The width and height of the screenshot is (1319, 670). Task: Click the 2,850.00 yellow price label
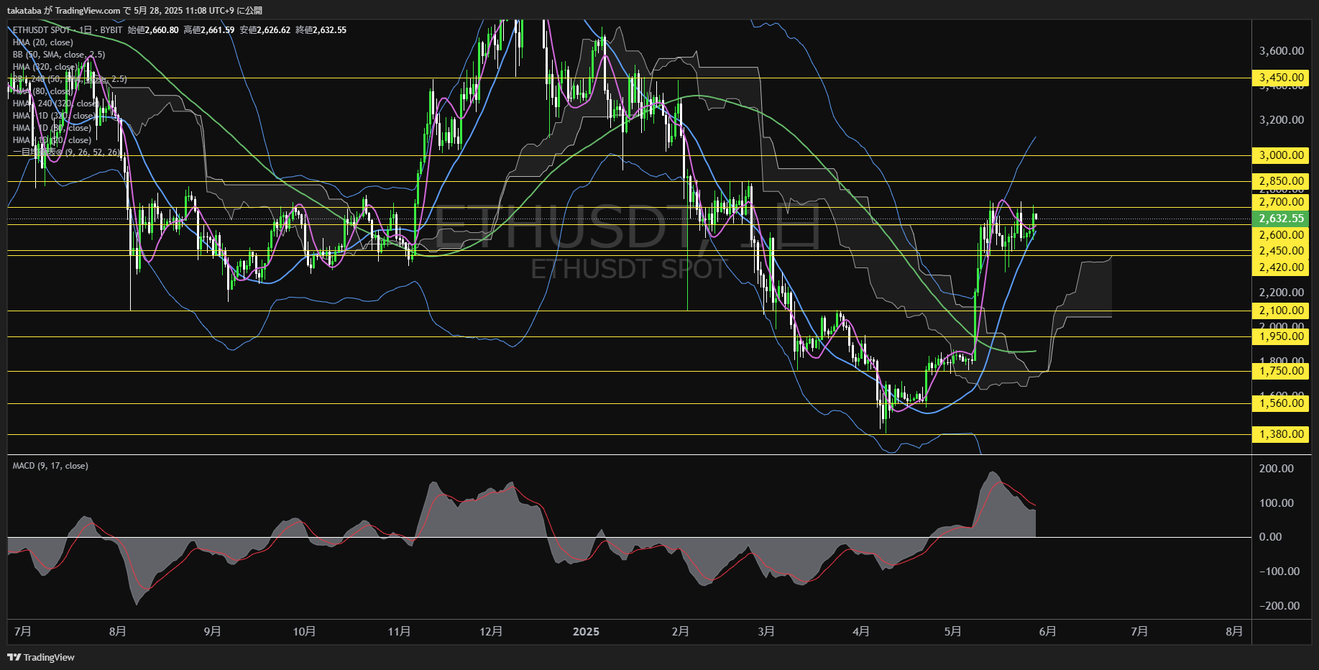click(x=1280, y=181)
